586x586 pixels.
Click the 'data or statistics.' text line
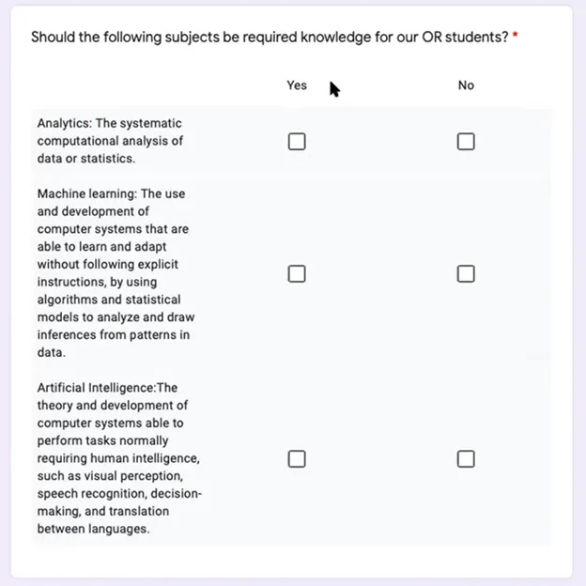(x=86, y=159)
